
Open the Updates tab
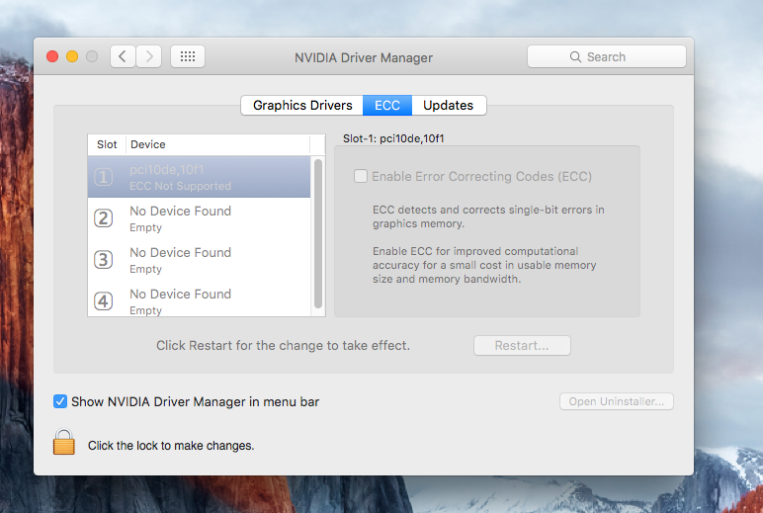tap(449, 105)
